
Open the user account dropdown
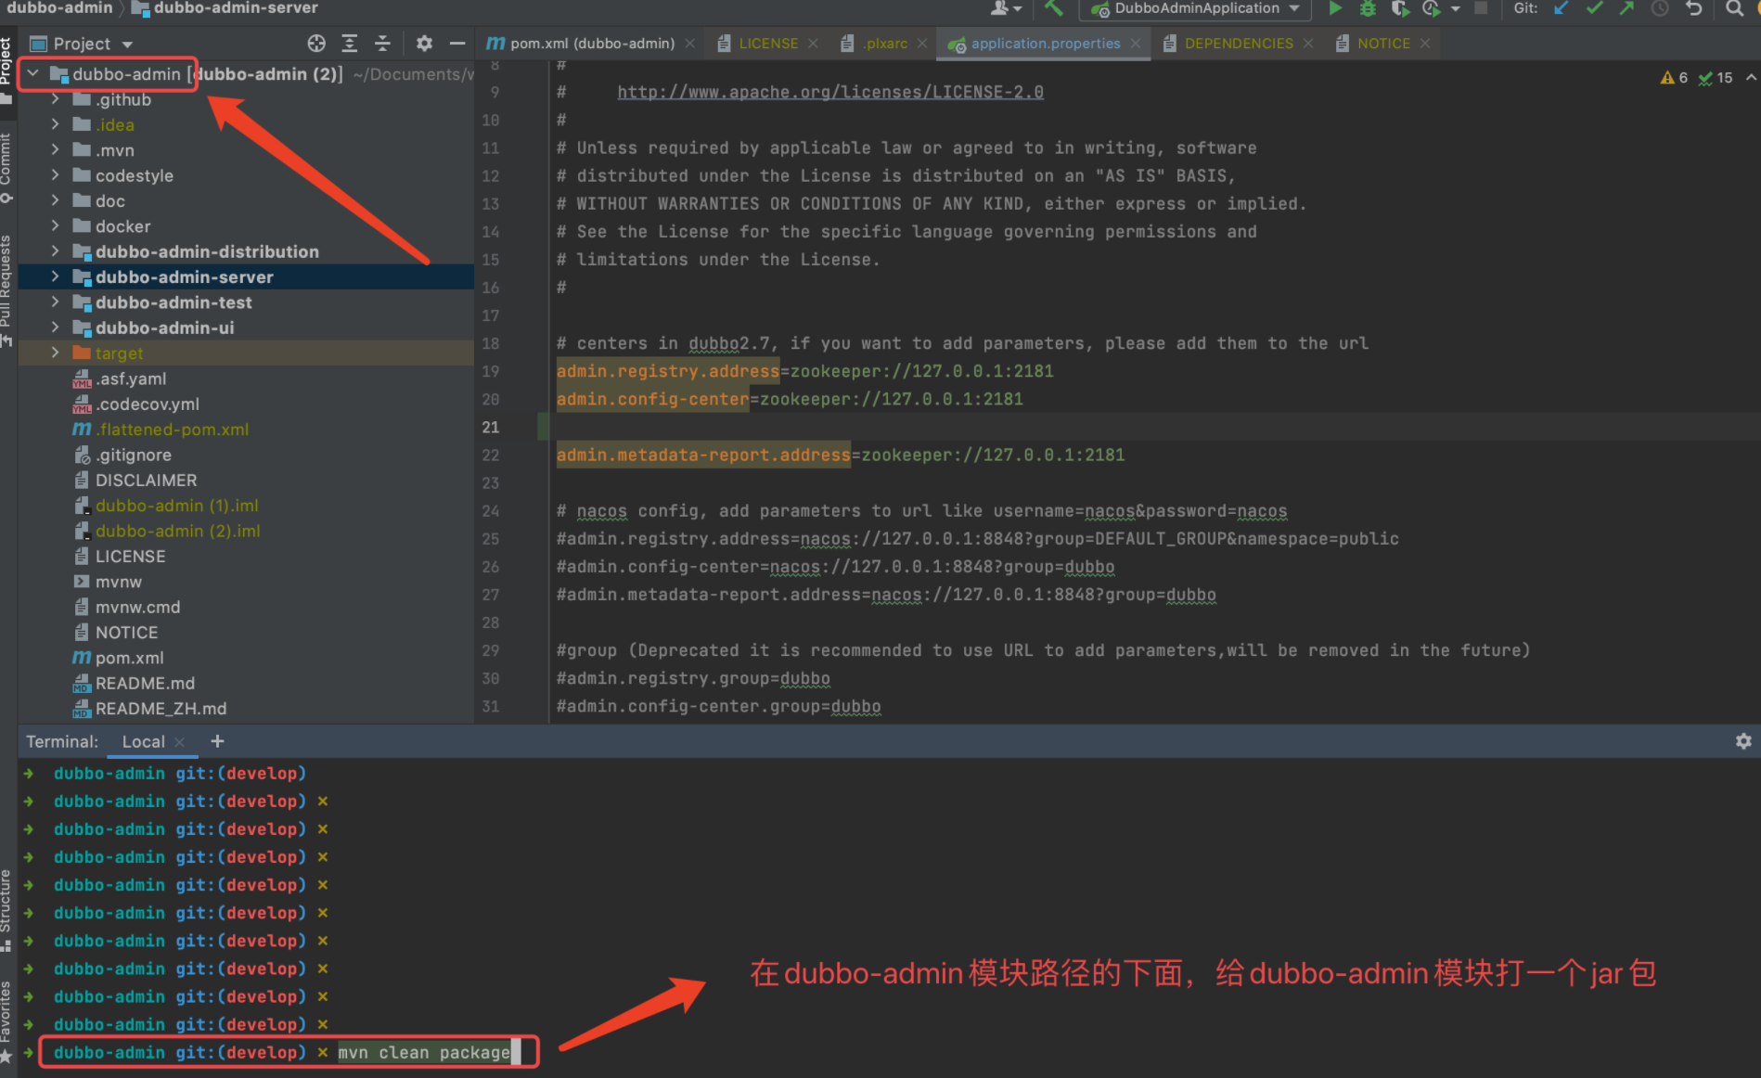1006,8
